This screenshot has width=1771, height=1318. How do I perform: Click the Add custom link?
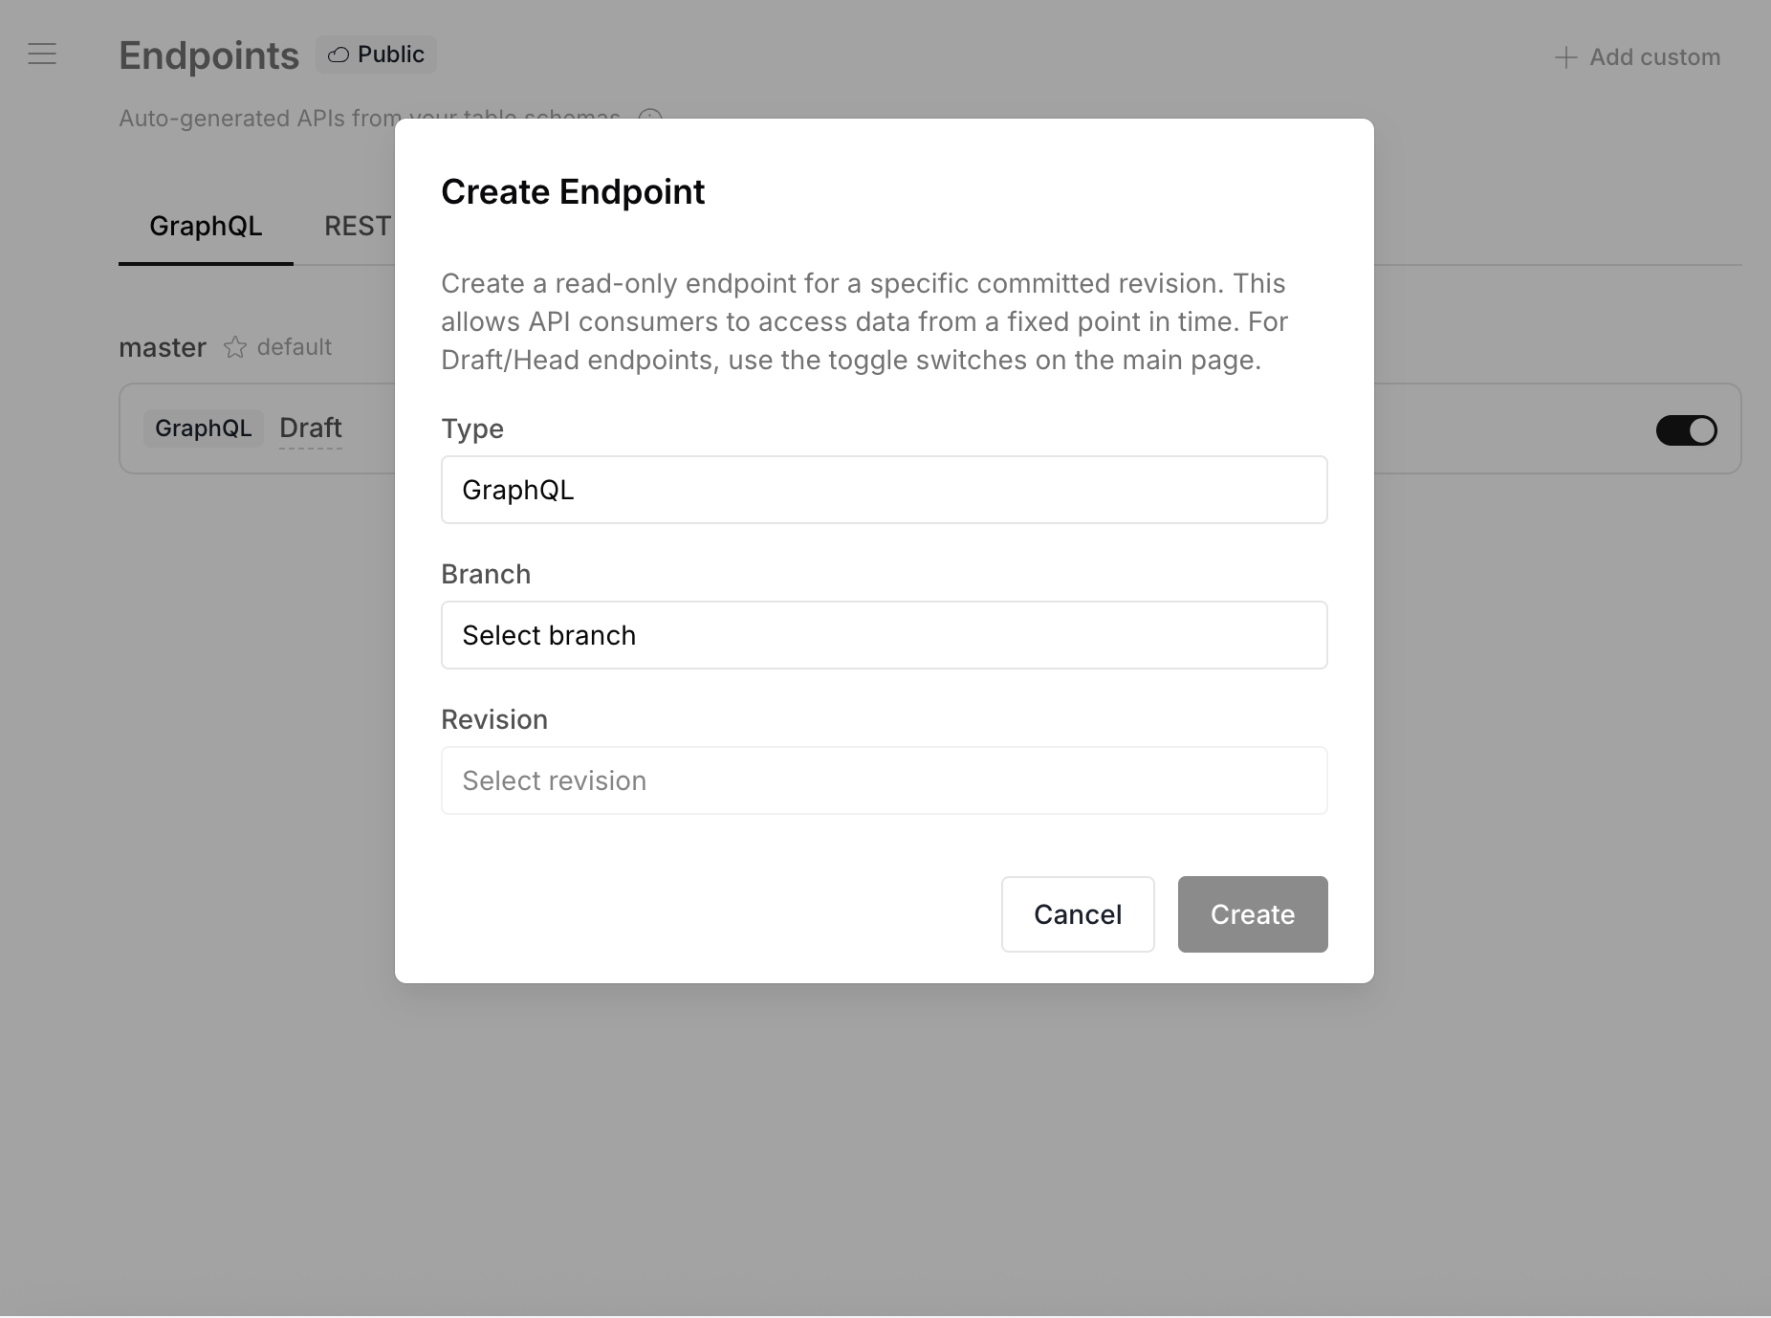point(1653,56)
